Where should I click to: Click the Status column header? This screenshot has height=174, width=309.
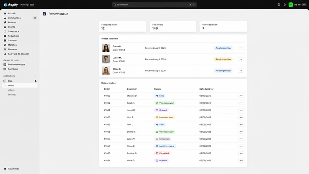157,89
